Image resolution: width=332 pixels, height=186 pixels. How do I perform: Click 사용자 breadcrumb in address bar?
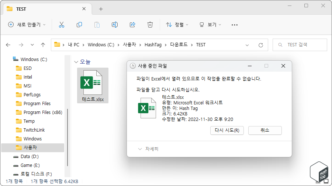(x=129, y=45)
